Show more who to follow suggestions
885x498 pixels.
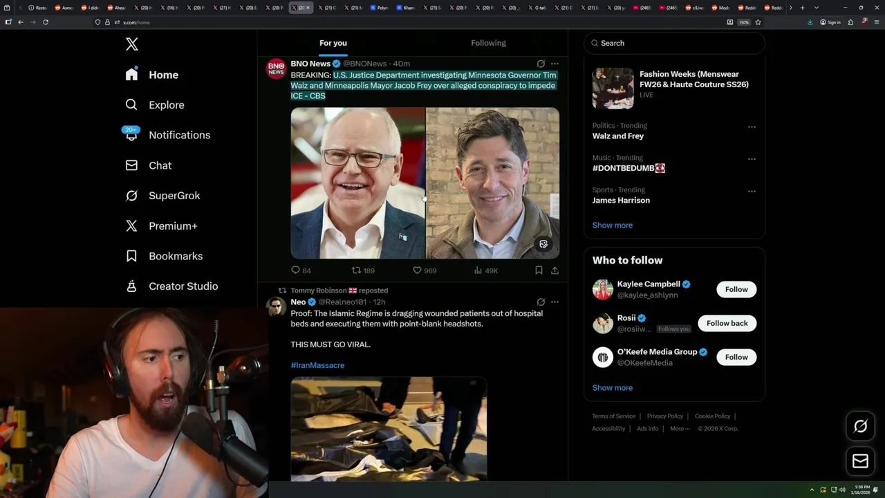coord(612,388)
